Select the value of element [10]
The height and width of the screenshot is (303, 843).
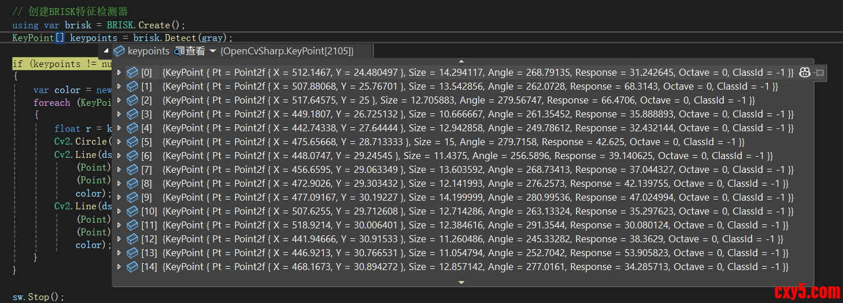(478, 211)
